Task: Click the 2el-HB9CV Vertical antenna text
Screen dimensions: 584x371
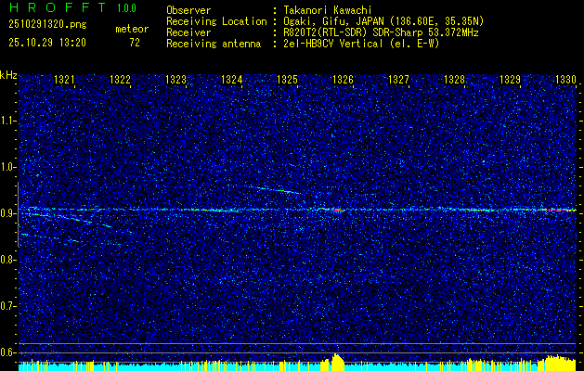Action: pyautogui.click(x=361, y=44)
